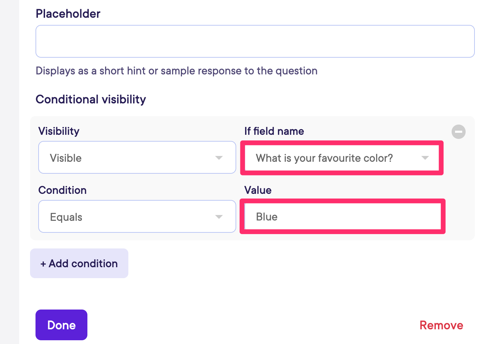Click the arrow on the Visible dropdown
The image size is (482, 344).
pyautogui.click(x=219, y=158)
